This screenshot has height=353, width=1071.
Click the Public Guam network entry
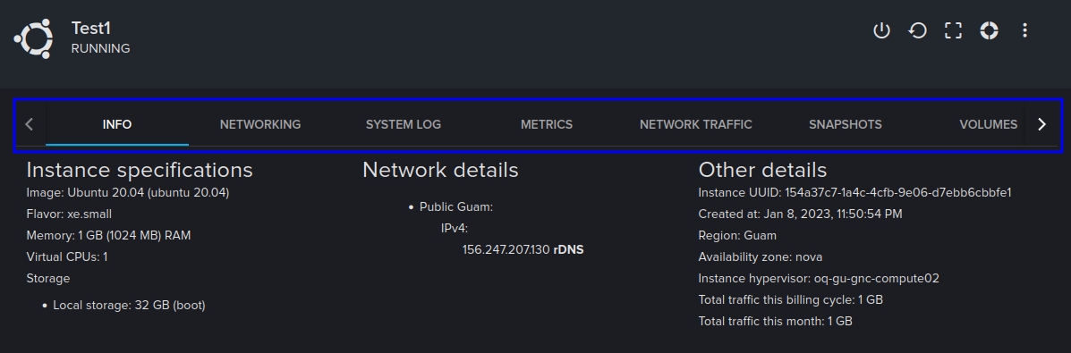456,206
